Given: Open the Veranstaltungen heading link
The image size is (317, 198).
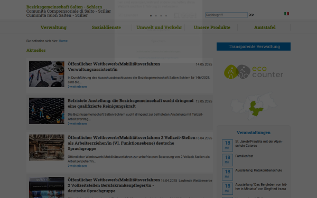Looking at the screenshot, I should pos(254,133).
